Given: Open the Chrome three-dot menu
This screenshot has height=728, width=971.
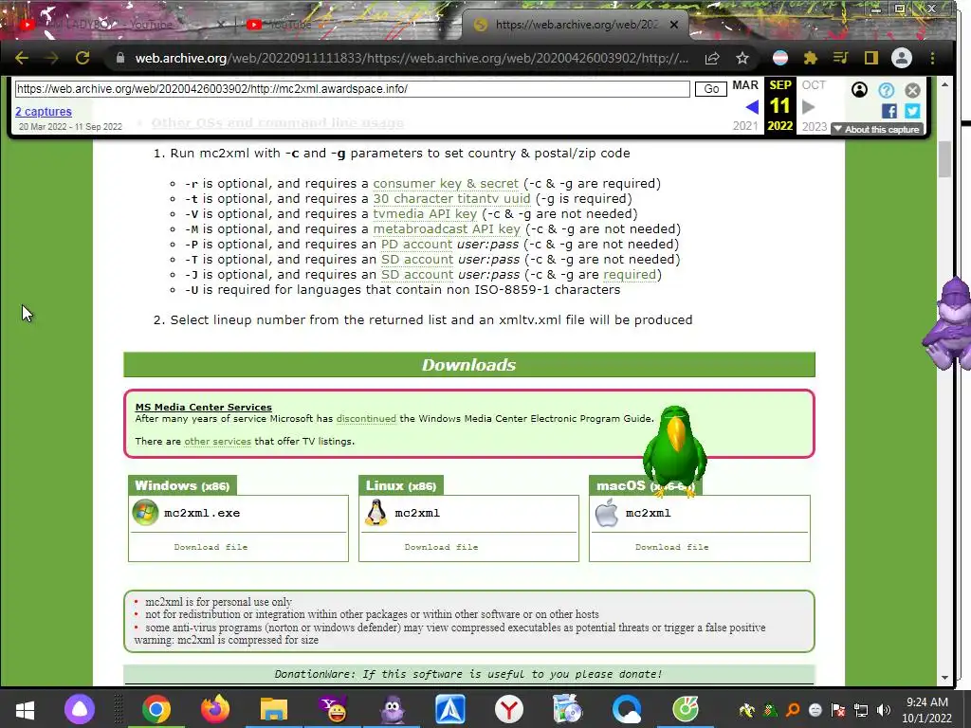Looking at the screenshot, I should pos(932,58).
